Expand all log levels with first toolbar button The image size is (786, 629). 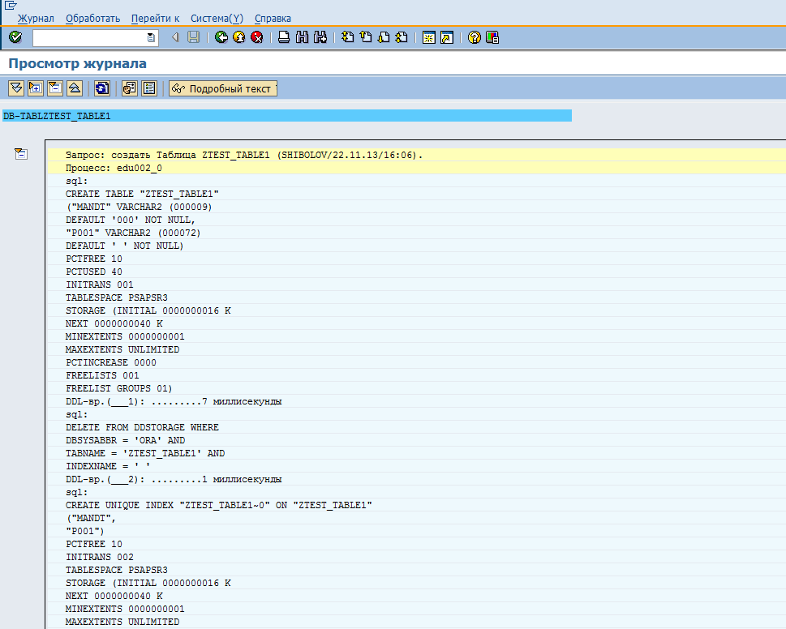pos(15,88)
